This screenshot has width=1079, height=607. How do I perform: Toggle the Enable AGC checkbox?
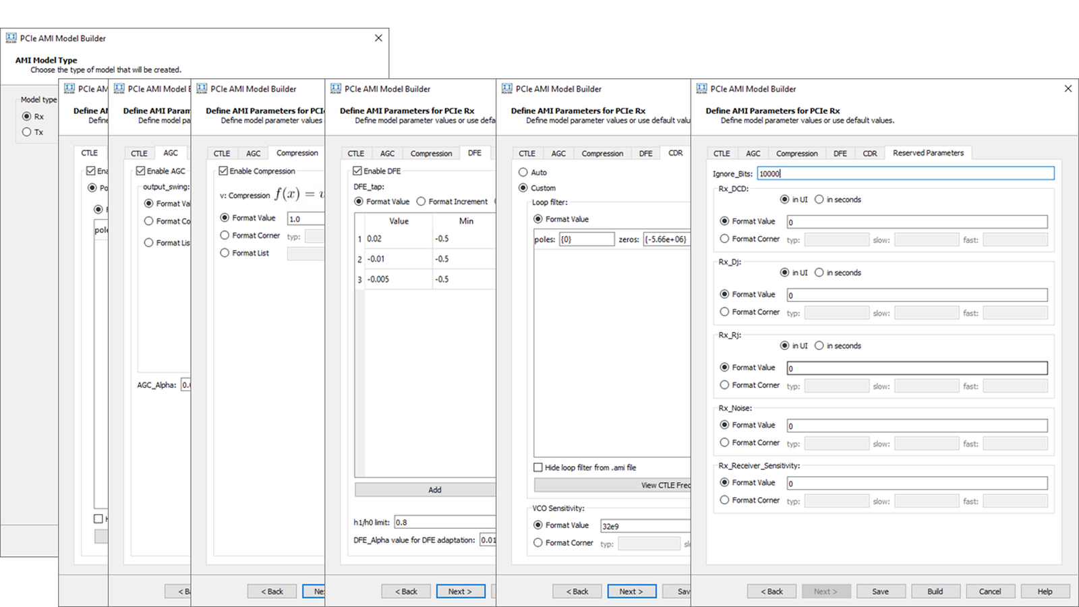tap(141, 171)
